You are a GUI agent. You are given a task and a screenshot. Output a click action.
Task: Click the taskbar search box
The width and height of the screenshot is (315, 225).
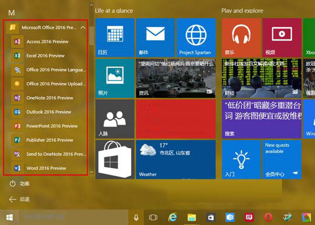[73, 217]
